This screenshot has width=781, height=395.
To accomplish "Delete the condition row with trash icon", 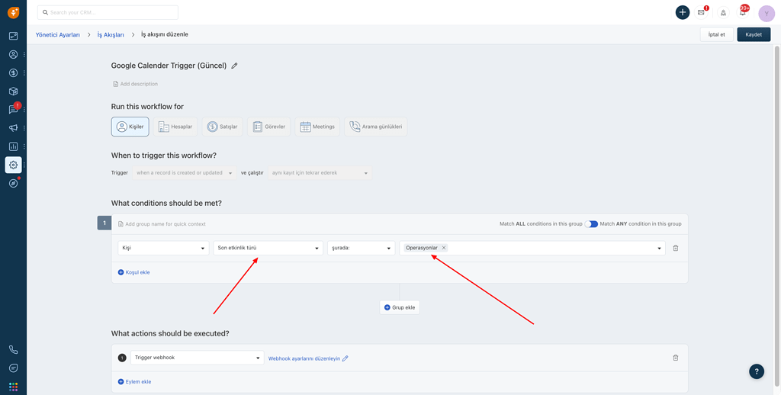I will click(x=676, y=248).
